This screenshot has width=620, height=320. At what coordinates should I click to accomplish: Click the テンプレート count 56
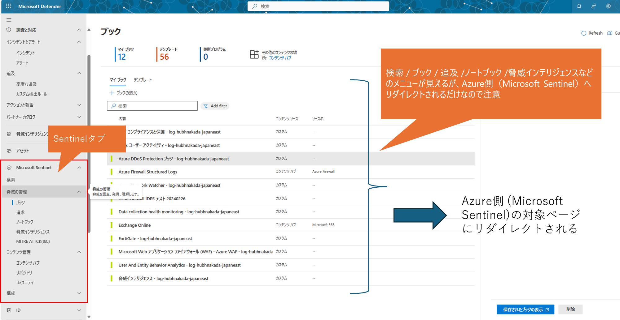(164, 57)
